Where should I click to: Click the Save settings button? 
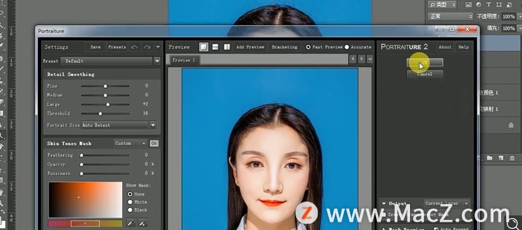tap(96, 47)
